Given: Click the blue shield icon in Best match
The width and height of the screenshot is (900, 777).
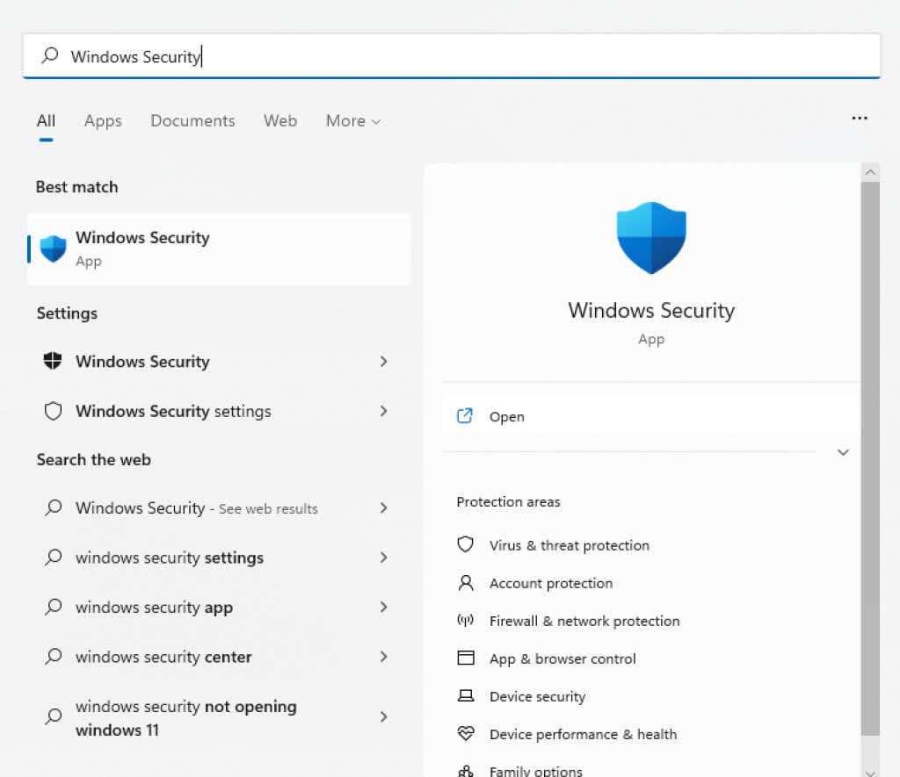Looking at the screenshot, I should 54,248.
